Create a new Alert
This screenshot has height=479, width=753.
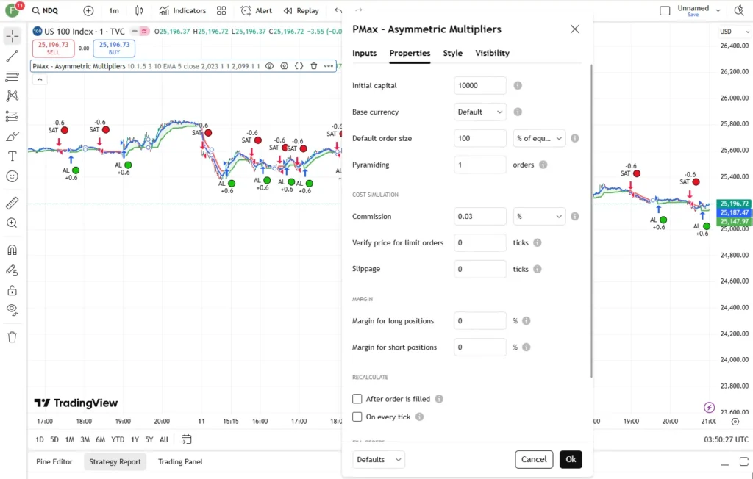click(x=257, y=10)
